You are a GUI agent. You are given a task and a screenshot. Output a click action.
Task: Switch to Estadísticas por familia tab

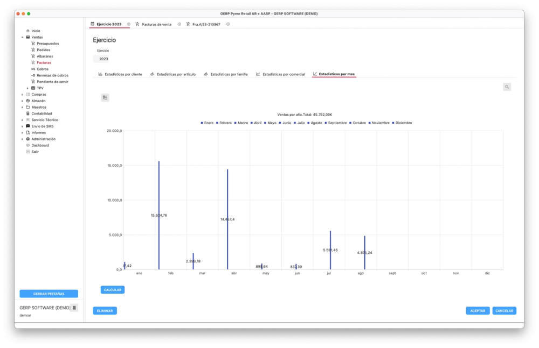coord(226,74)
